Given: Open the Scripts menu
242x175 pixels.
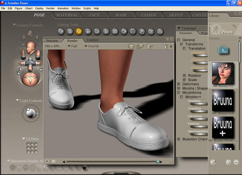Looking at the screenshot, I should coord(87,8).
